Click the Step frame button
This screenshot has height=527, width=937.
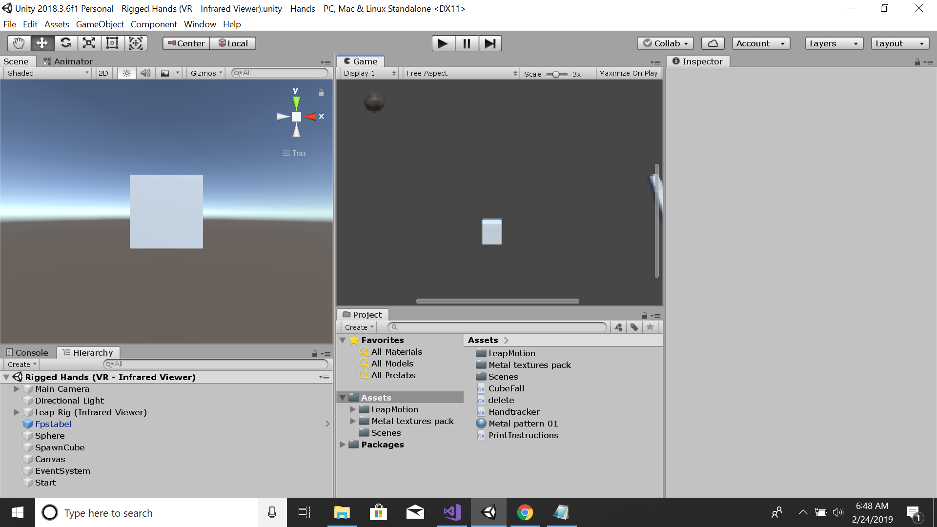pos(490,43)
